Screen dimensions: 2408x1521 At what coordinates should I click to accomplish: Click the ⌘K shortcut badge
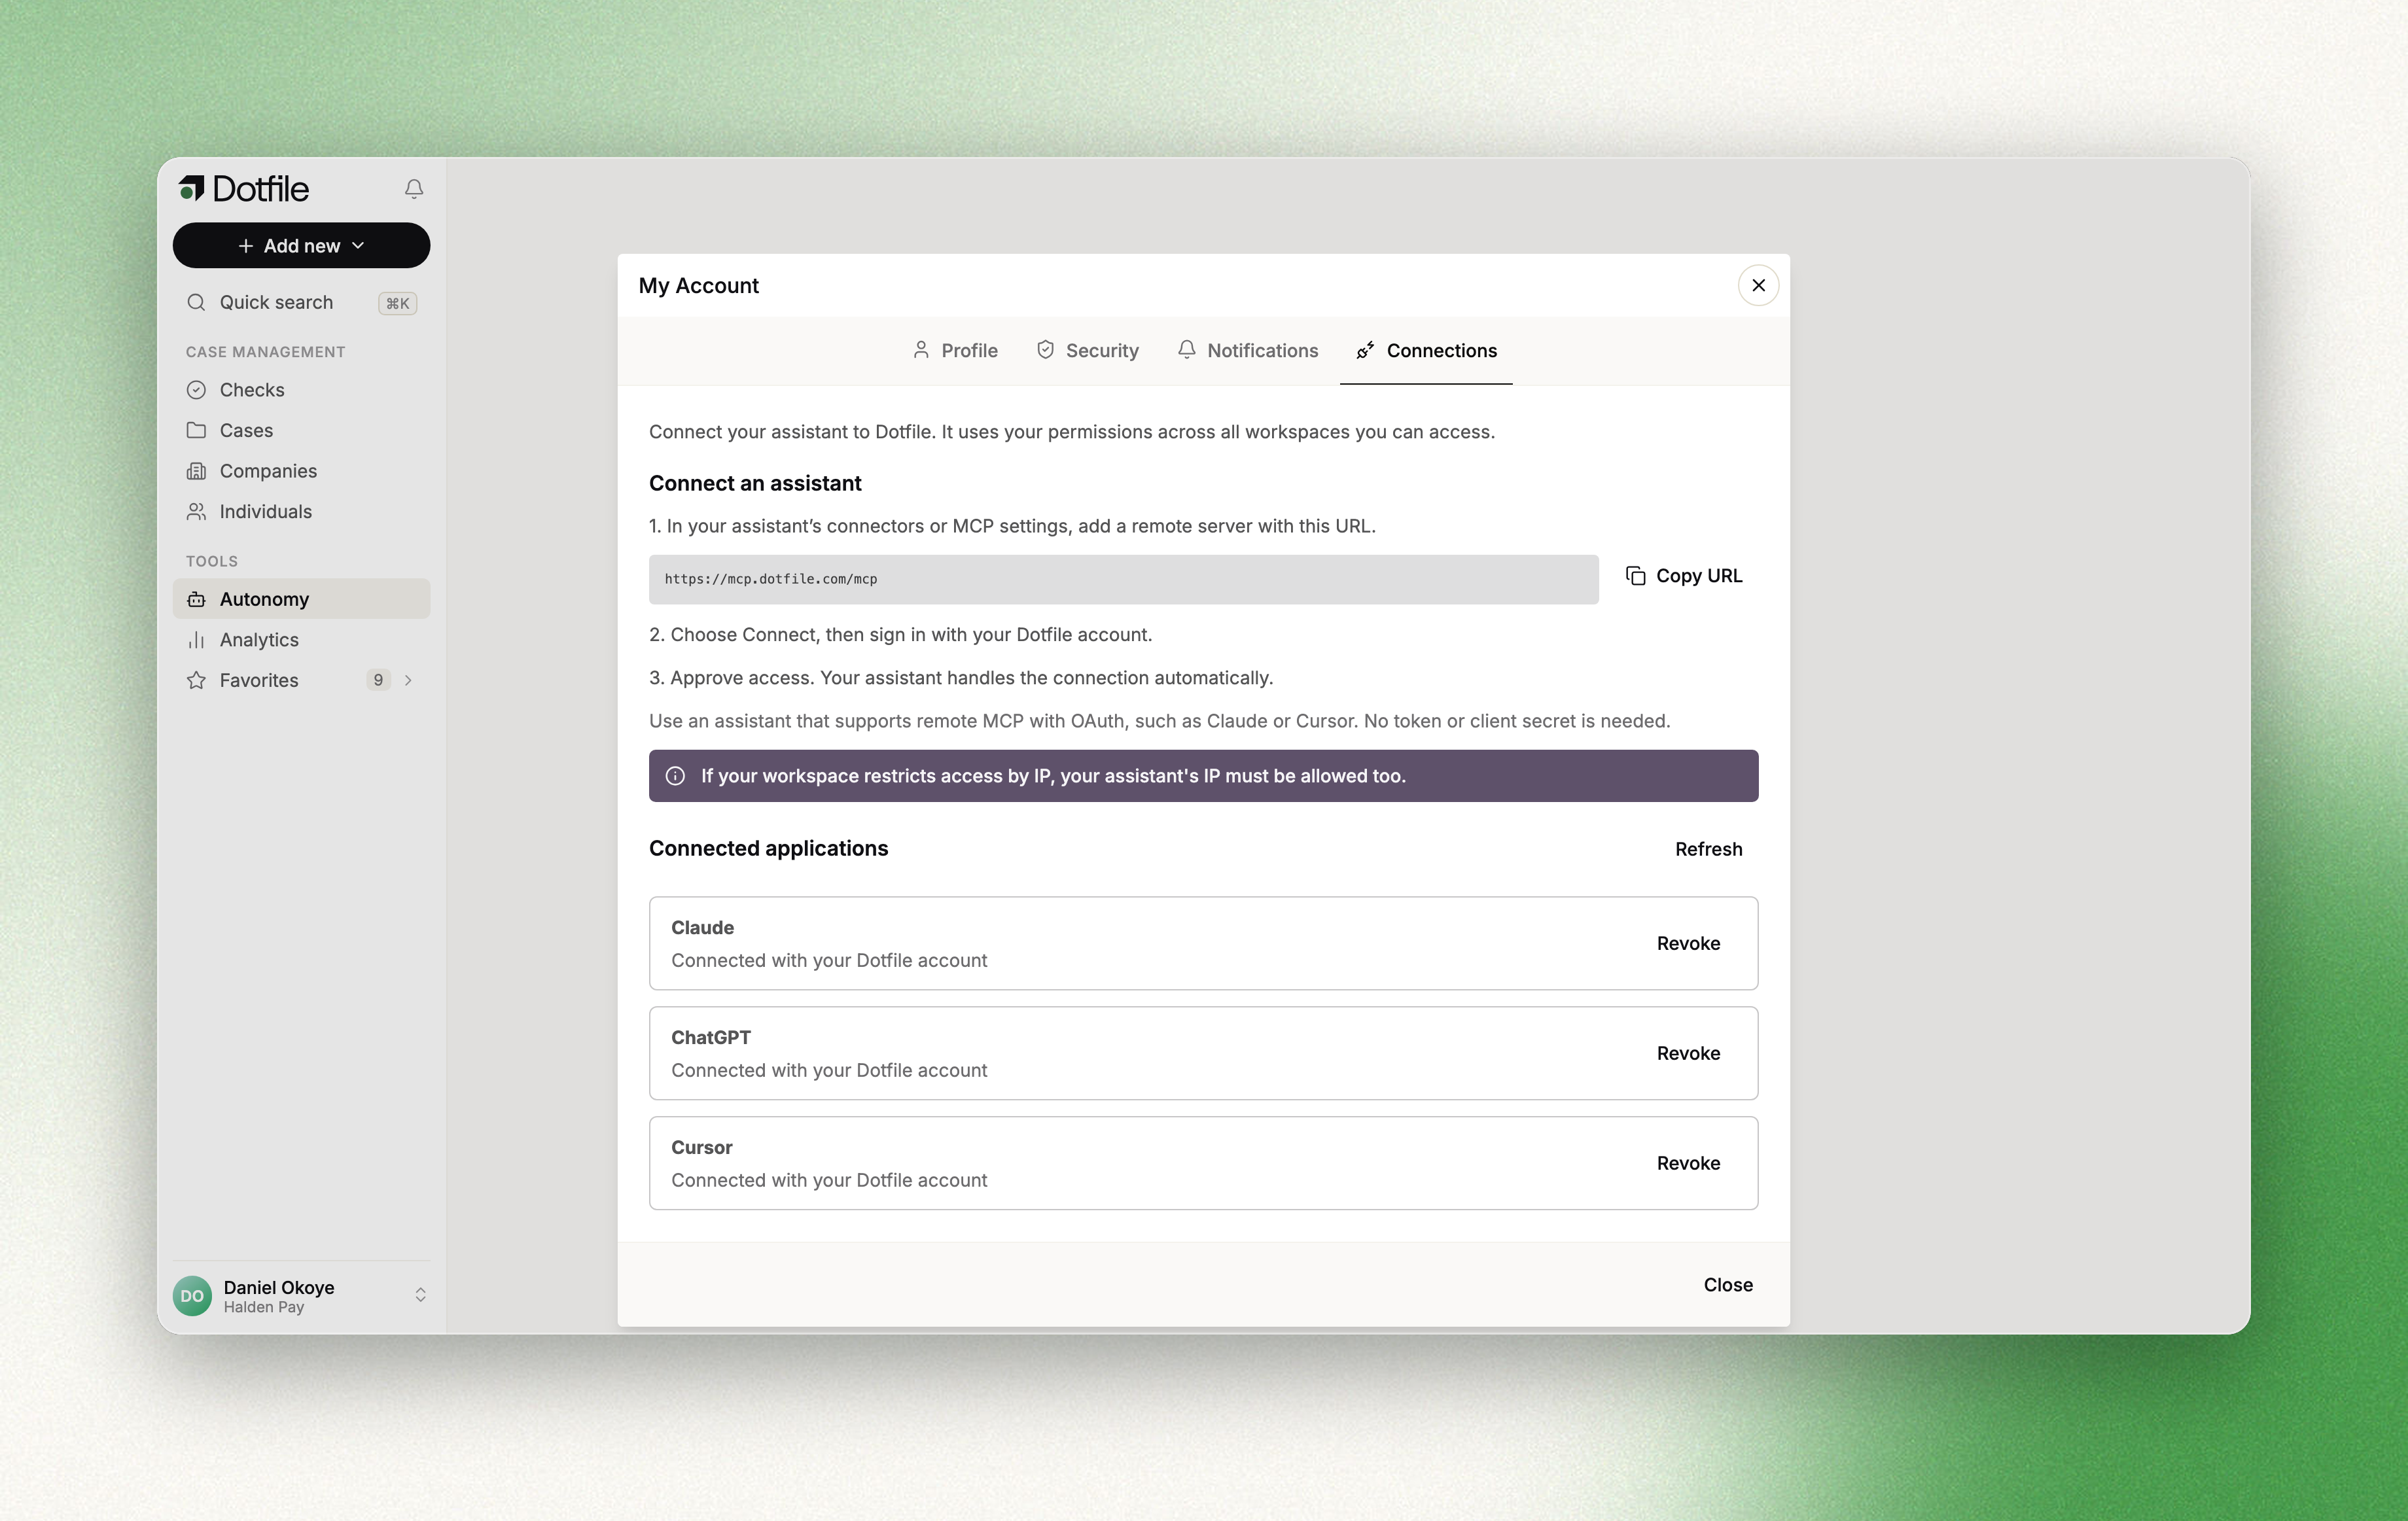(x=397, y=303)
